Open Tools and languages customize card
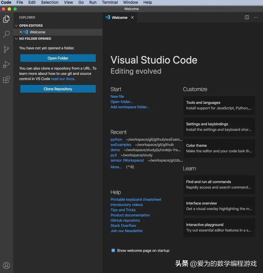 tap(219, 106)
